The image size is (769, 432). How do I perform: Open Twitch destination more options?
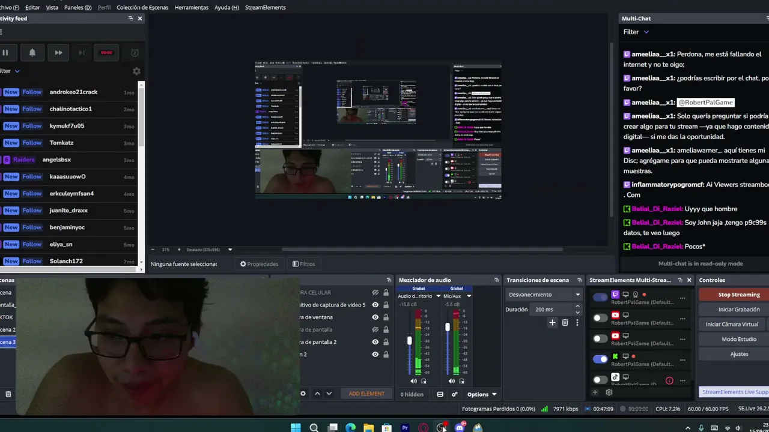pos(682,298)
